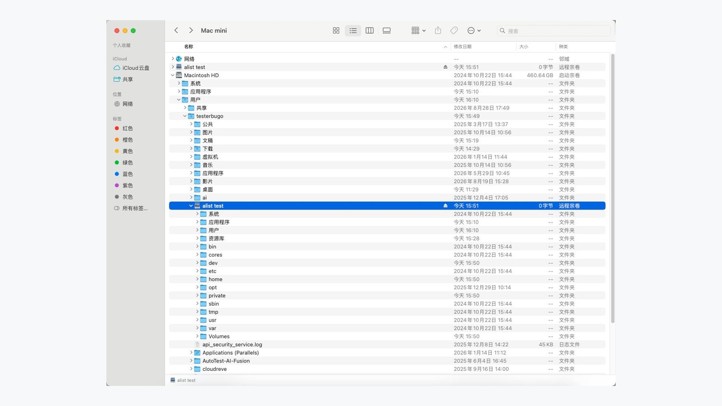
Task: Select the 资源库 folder row
Action: (x=387, y=239)
